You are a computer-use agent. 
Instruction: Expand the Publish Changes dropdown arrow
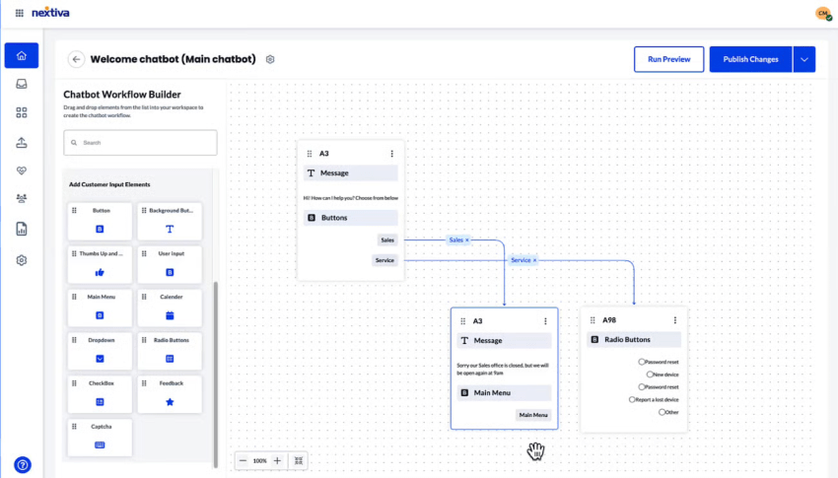pos(804,59)
